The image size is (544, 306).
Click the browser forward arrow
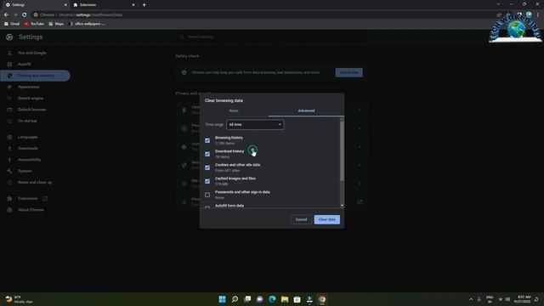coord(15,15)
